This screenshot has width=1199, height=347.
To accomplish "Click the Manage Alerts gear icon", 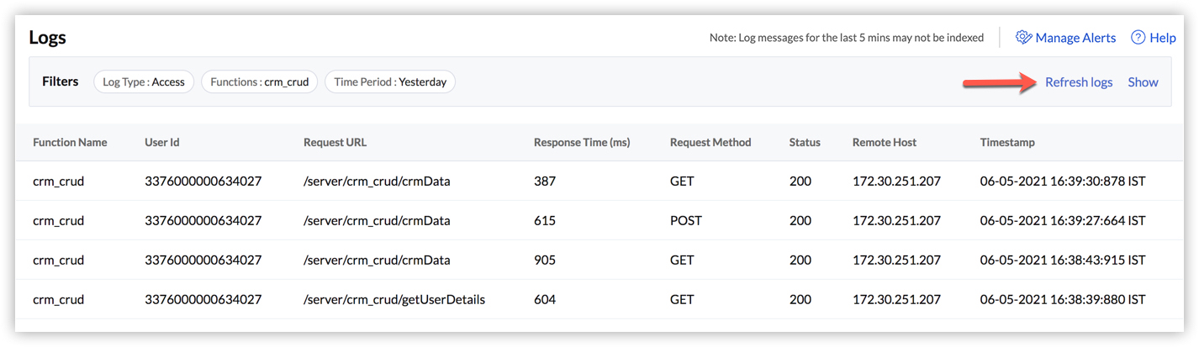I will [x=1023, y=38].
